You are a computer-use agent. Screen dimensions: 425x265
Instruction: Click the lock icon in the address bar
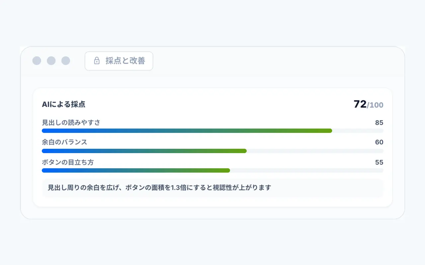pyautogui.click(x=97, y=61)
